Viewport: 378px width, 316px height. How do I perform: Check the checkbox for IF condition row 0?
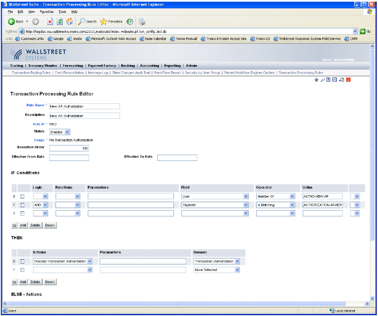(x=23, y=196)
